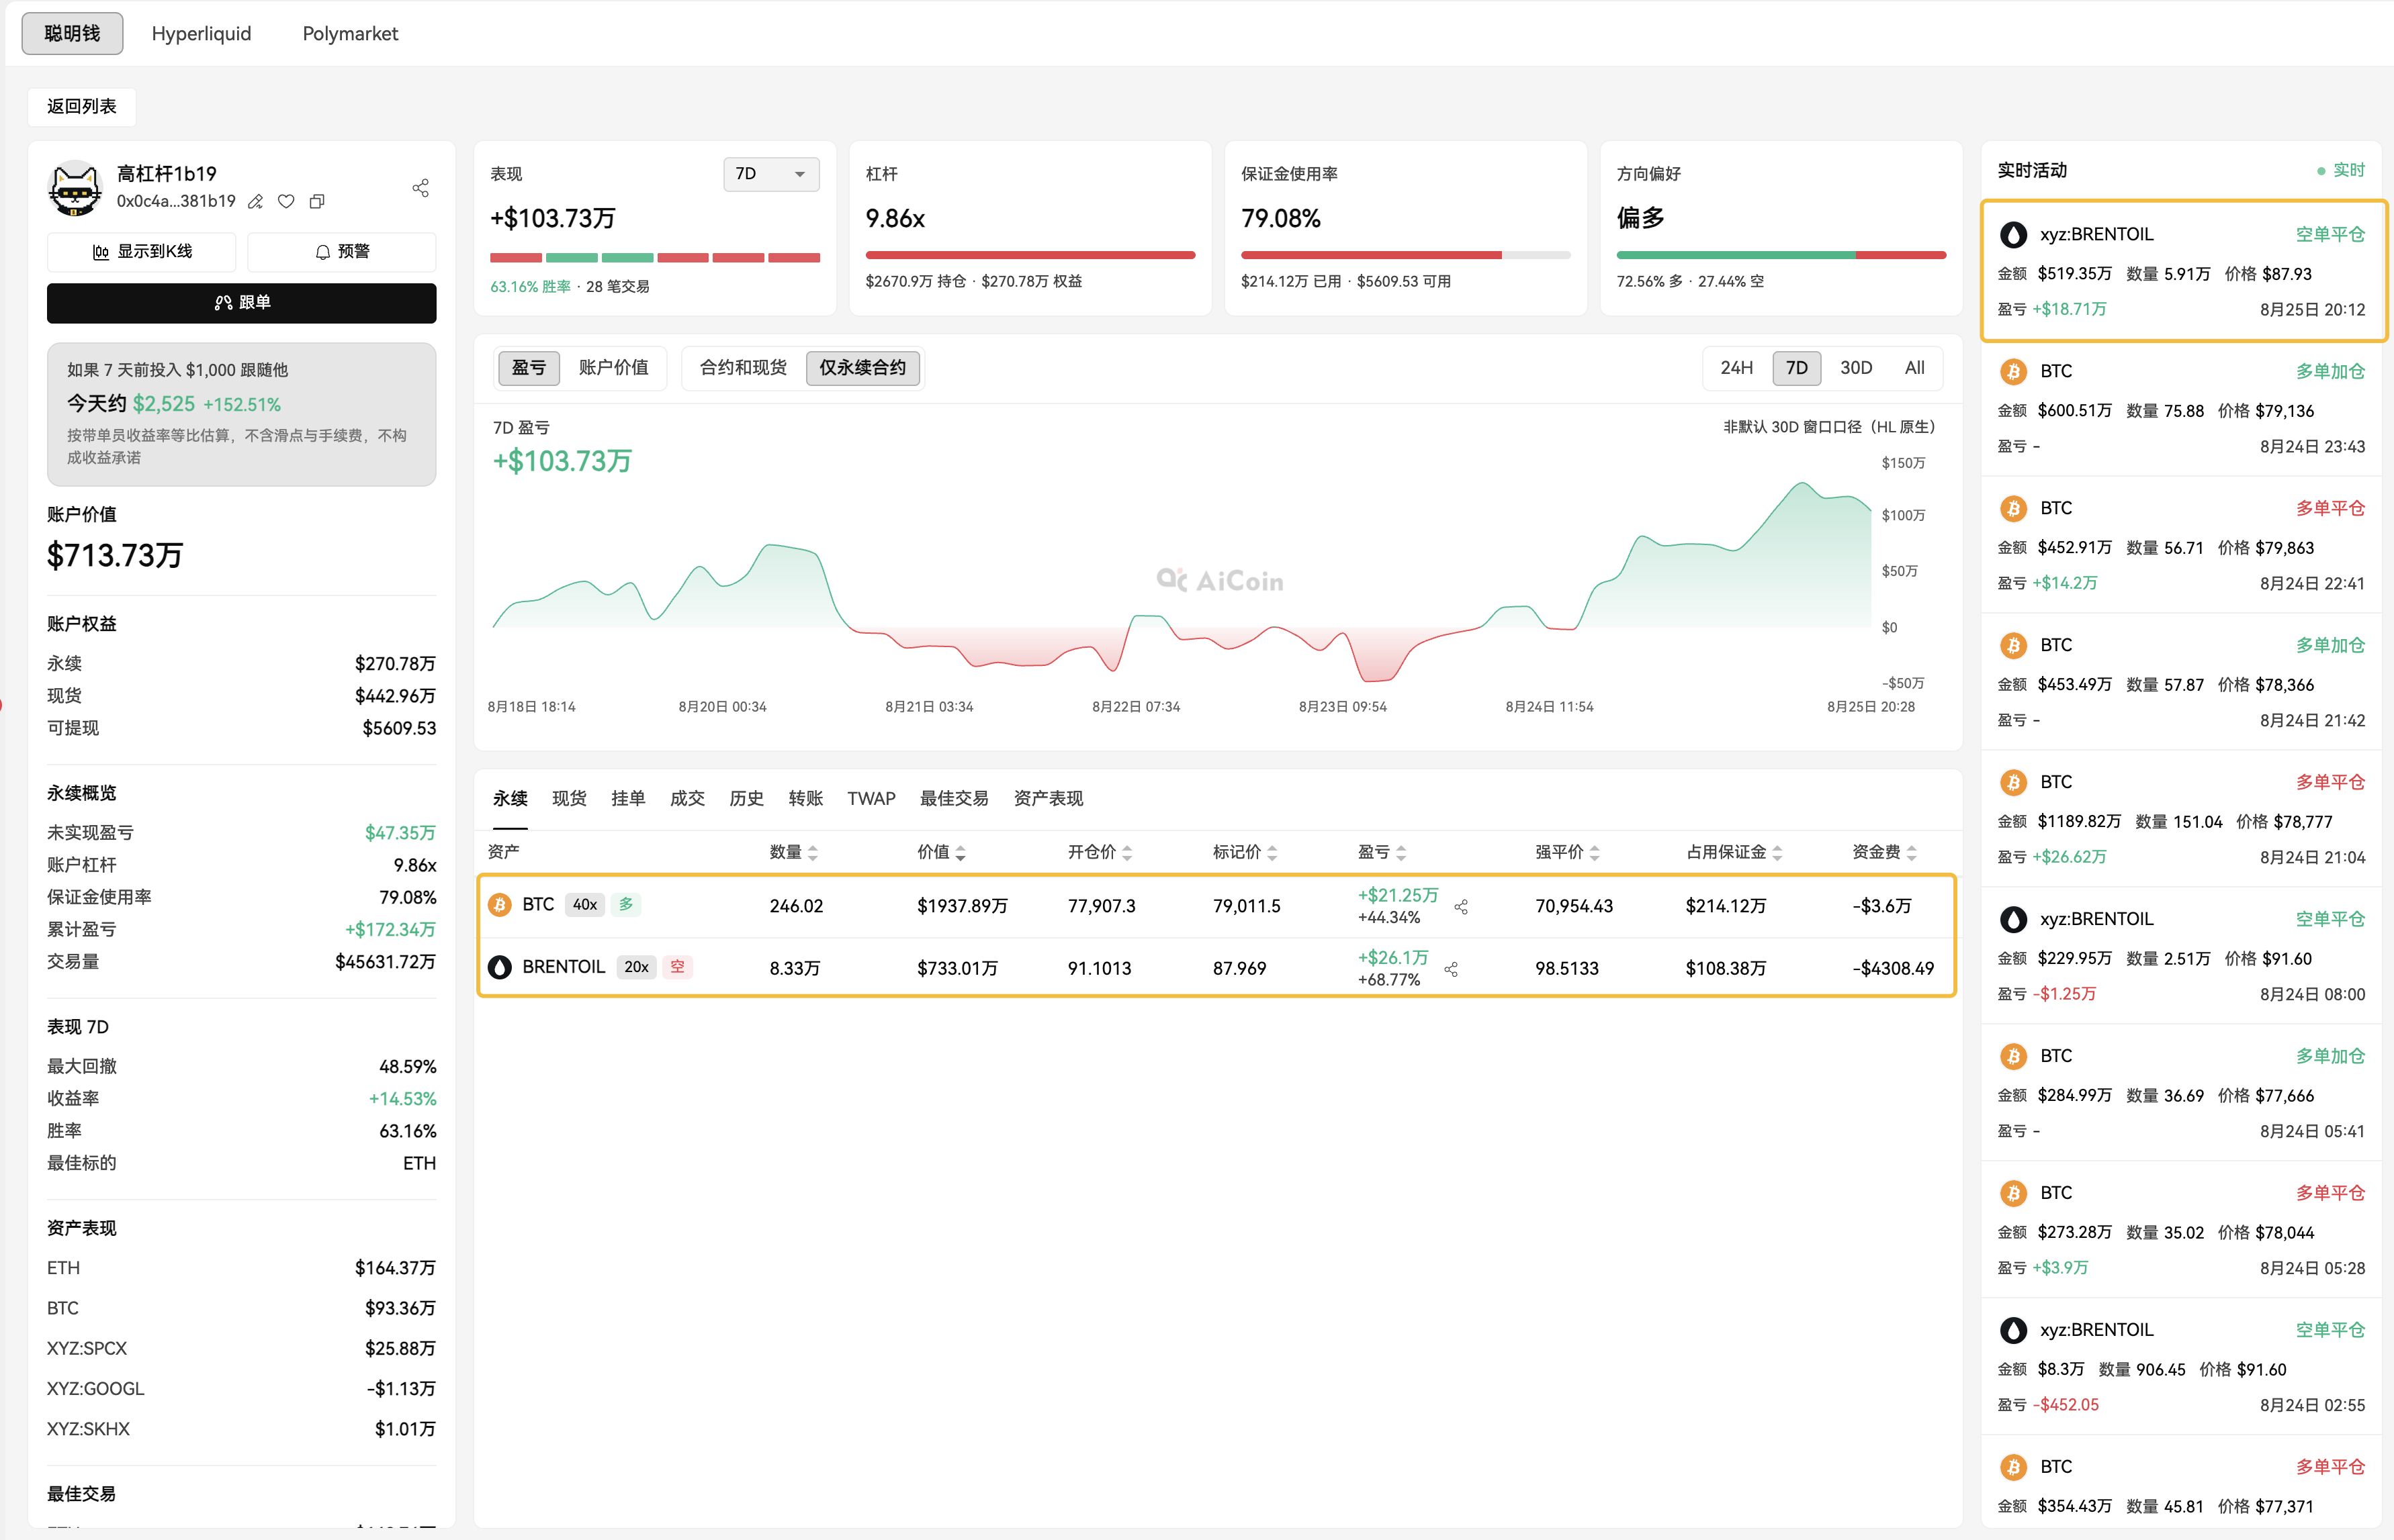Click the cat avatar of 高杠杆1b19
2394x1540 pixels.
tap(75, 188)
